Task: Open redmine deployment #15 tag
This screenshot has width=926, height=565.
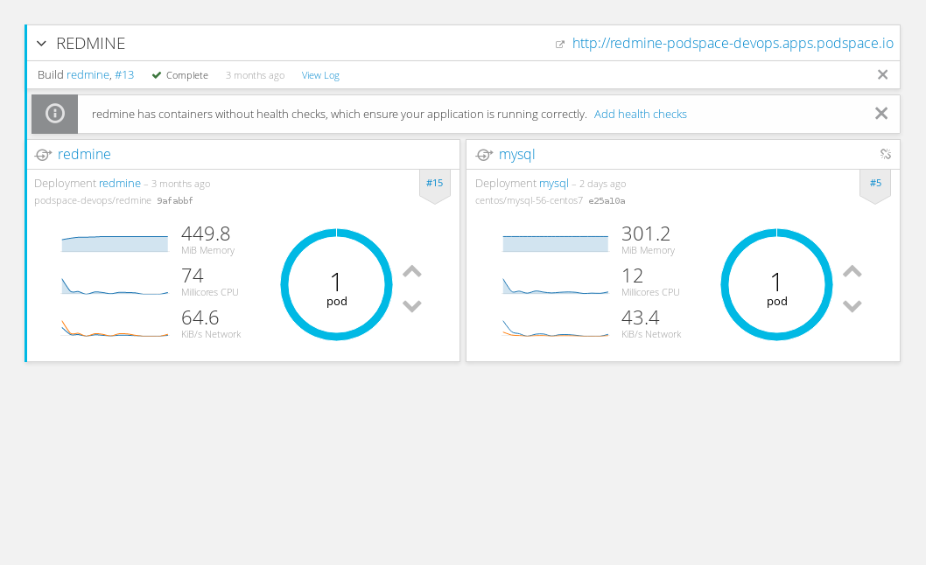Action: click(x=435, y=183)
